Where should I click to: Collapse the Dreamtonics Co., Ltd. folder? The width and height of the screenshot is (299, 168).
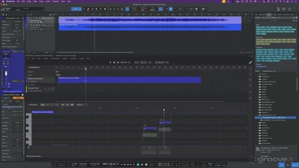[x=258, y=115]
